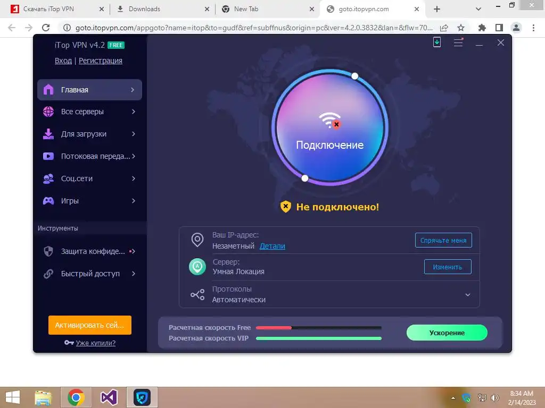Viewport: 545px width, 408px height.
Task: Click the protocols share-node icon
Action: pos(197,294)
